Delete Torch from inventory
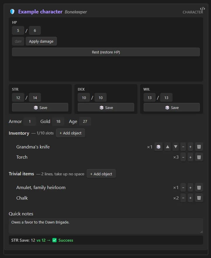 pyautogui.click(x=199, y=157)
